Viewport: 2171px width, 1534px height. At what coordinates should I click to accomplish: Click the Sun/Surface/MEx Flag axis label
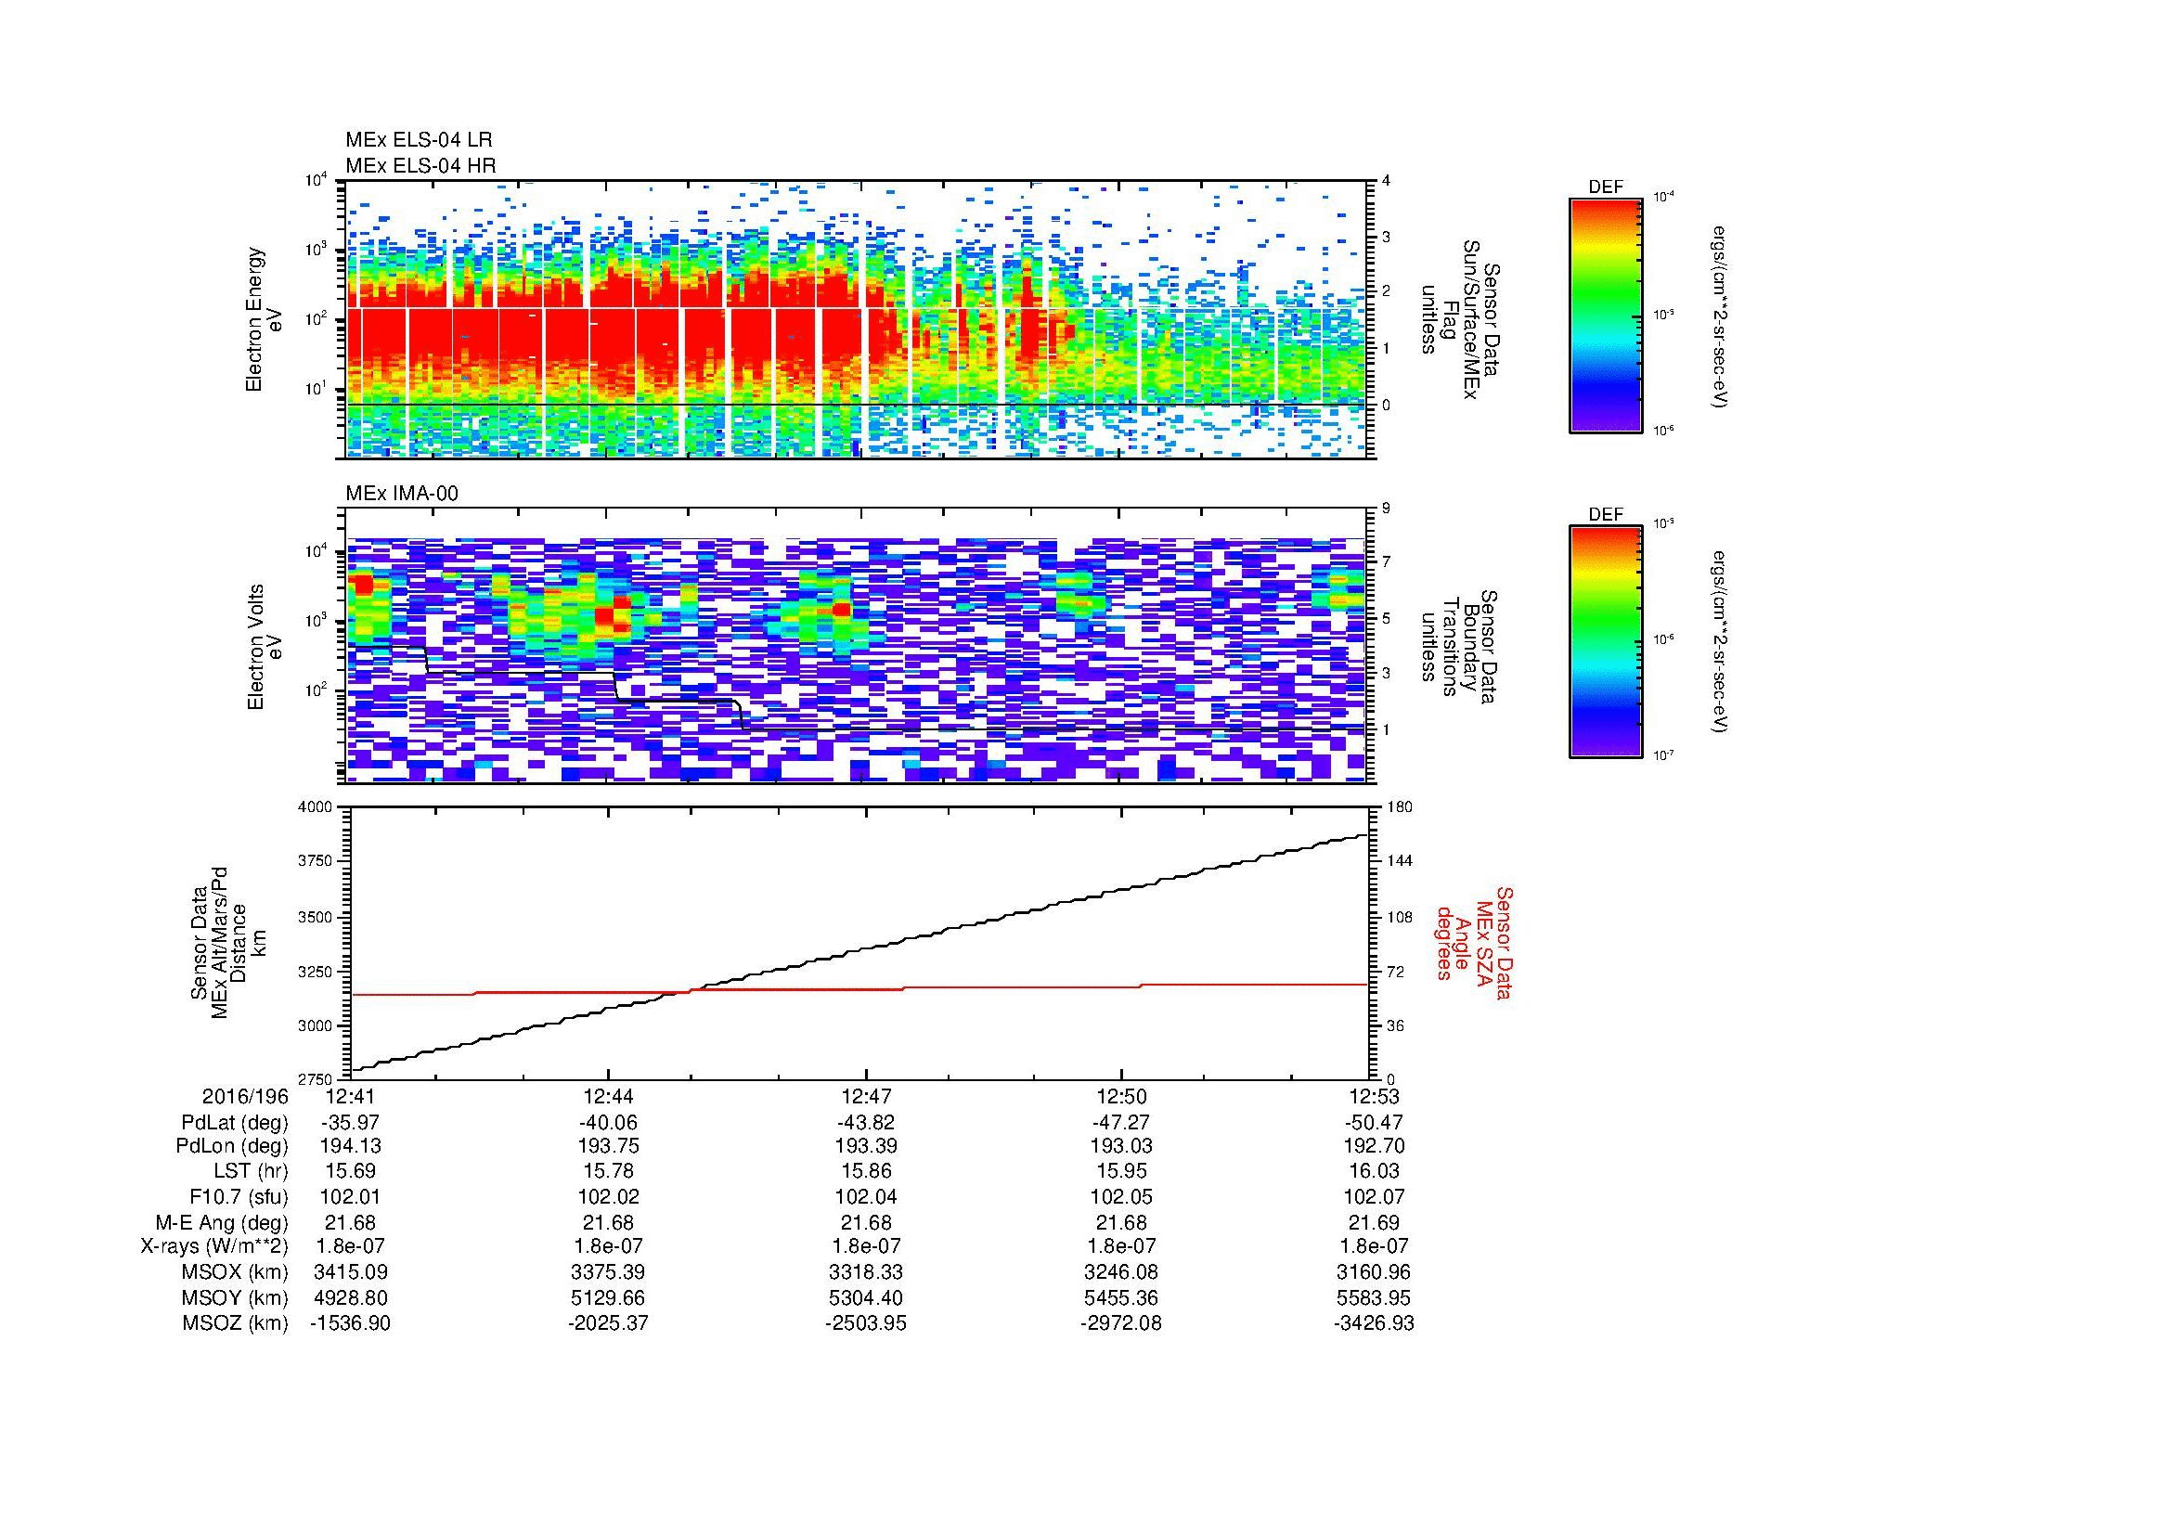coord(1461,318)
